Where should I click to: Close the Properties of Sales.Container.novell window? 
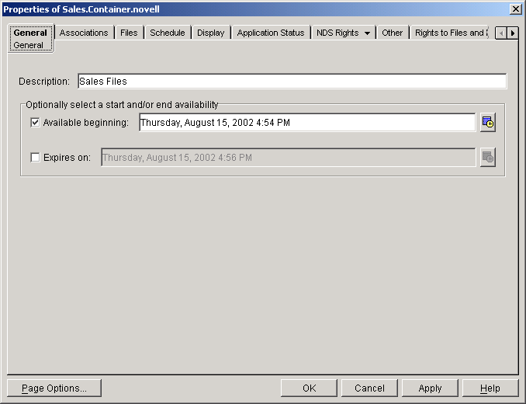515,9
